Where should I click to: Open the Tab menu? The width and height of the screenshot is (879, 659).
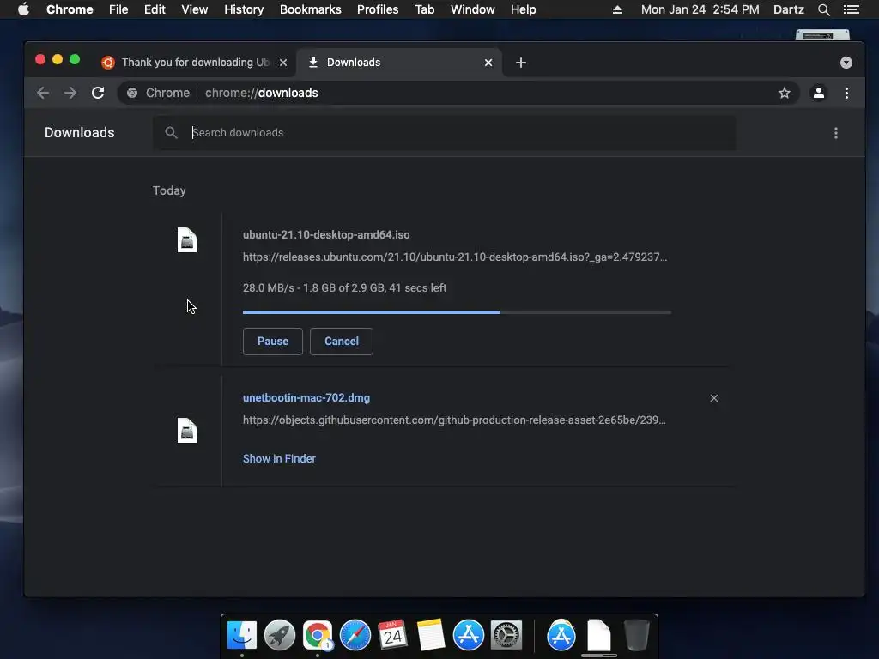coord(424,9)
